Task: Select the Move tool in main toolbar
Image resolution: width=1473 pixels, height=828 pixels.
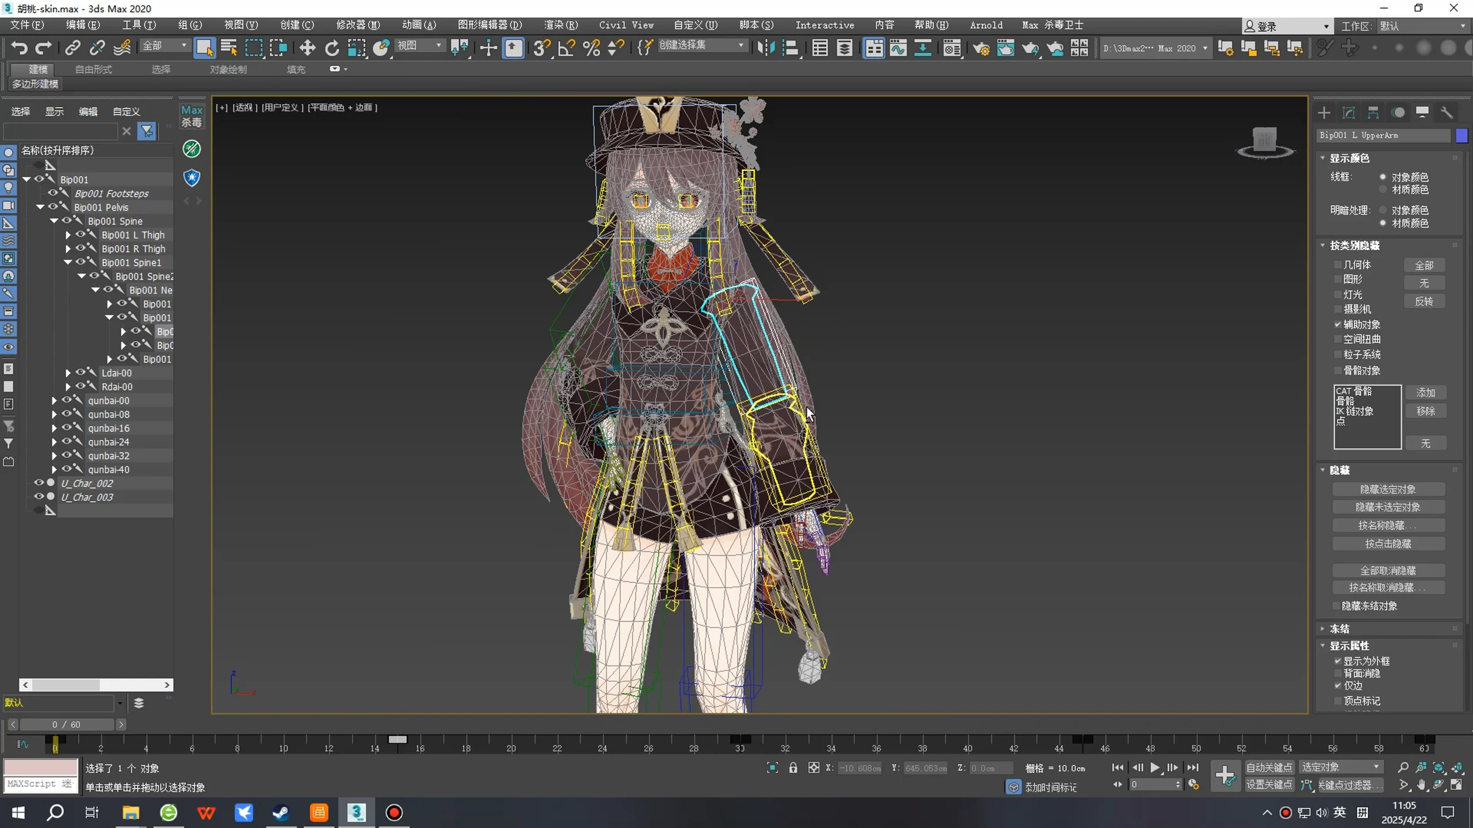Action: pyautogui.click(x=307, y=48)
